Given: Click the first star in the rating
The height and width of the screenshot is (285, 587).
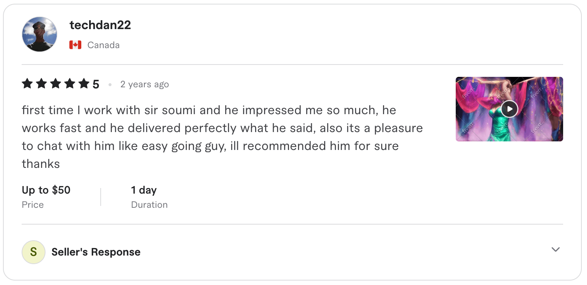Looking at the screenshot, I should tap(28, 84).
